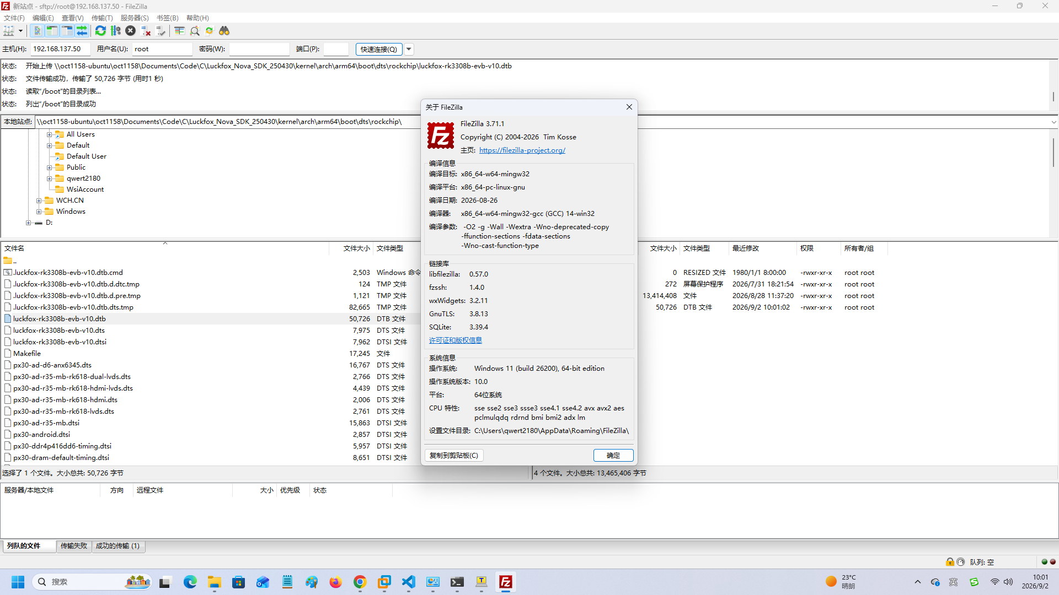Image resolution: width=1059 pixels, height=595 pixels.
Task: Expand the Windows folder in local tree
Action: 39,212
